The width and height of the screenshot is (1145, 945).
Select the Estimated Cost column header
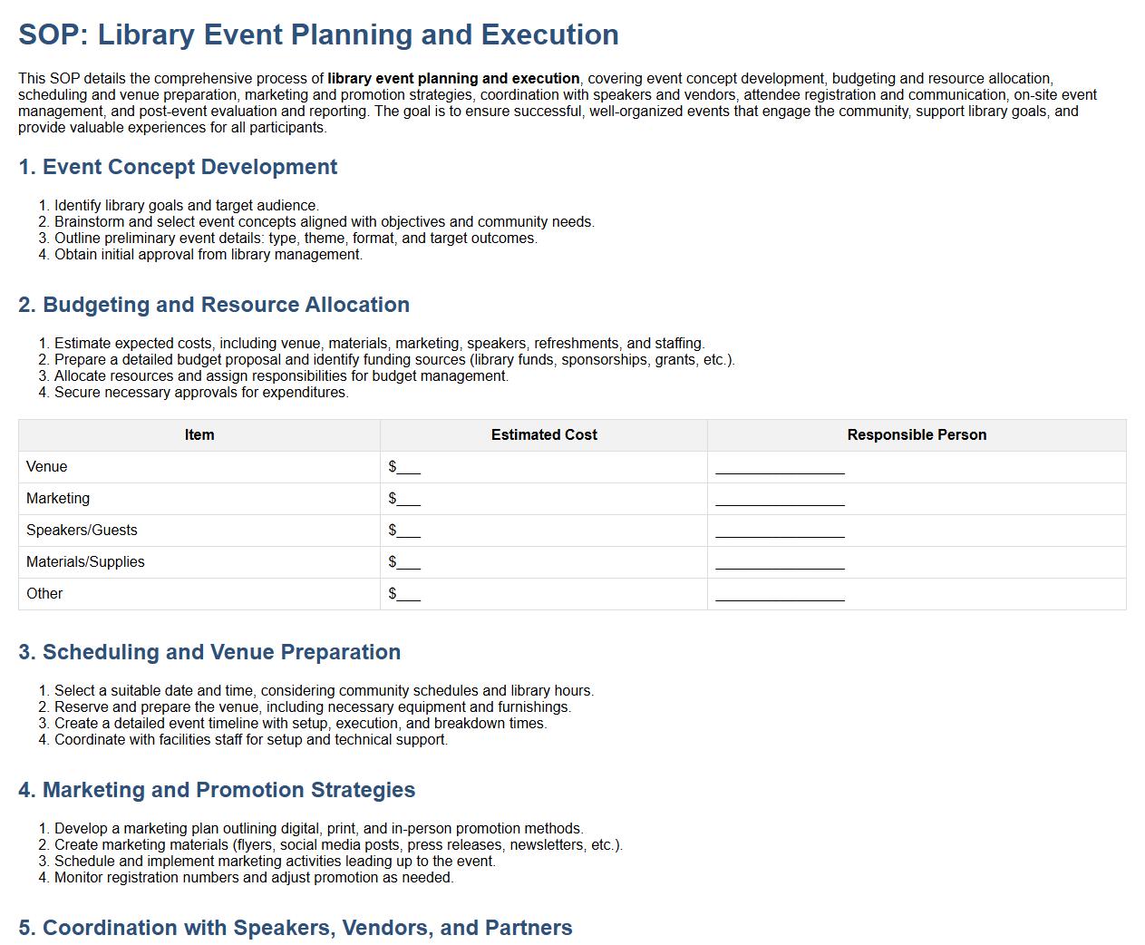click(x=544, y=435)
